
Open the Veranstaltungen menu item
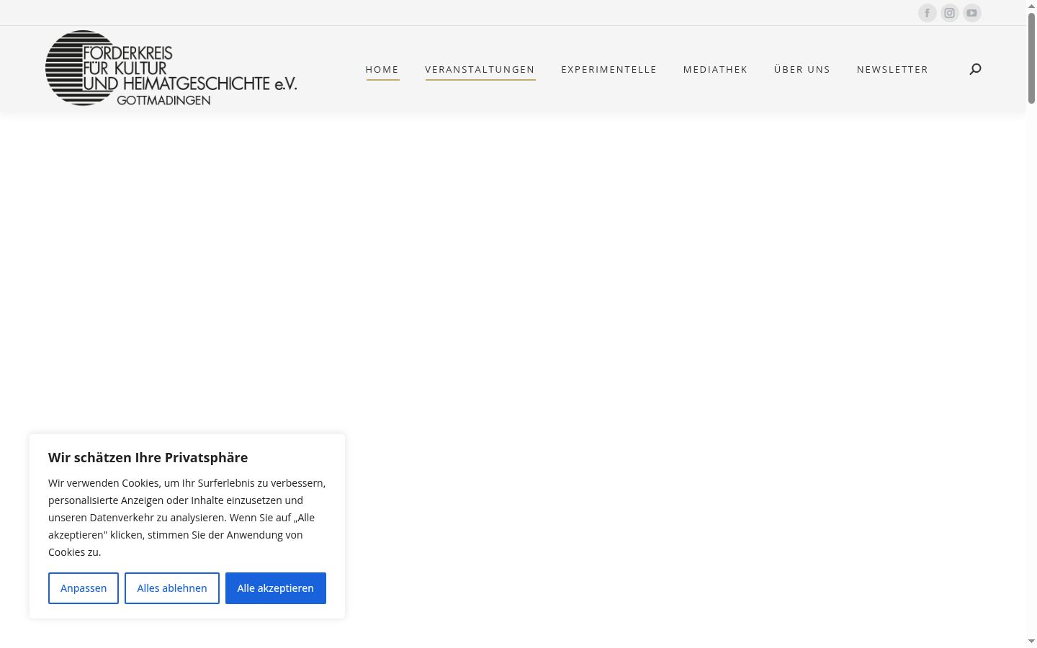[480, 69]
